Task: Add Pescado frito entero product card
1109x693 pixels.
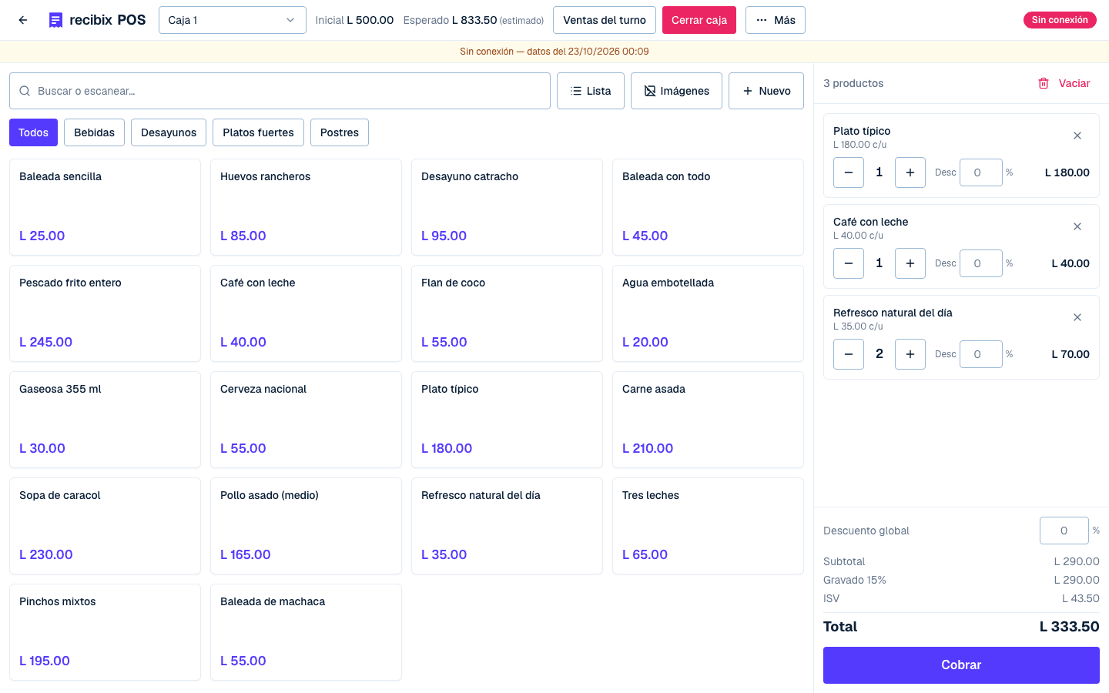Action: tap(106, 313)
